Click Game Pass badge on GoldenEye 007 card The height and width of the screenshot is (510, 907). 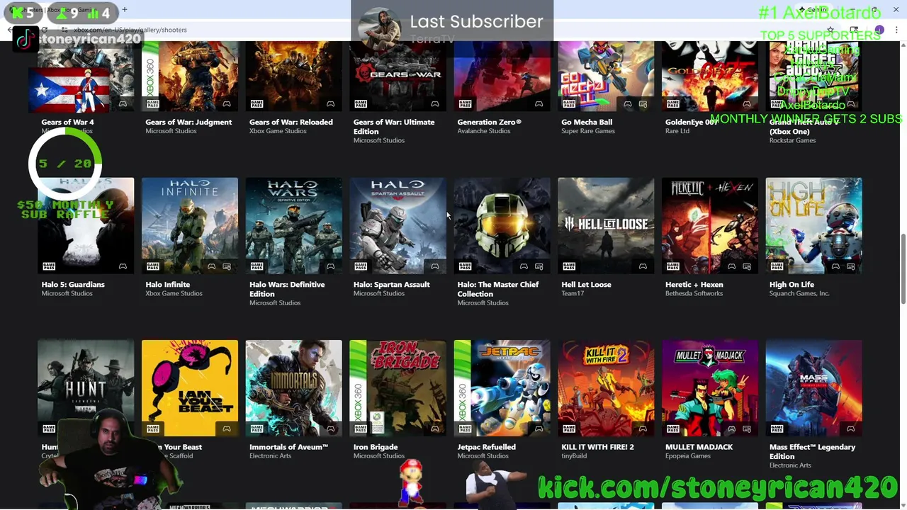point(673,104)
